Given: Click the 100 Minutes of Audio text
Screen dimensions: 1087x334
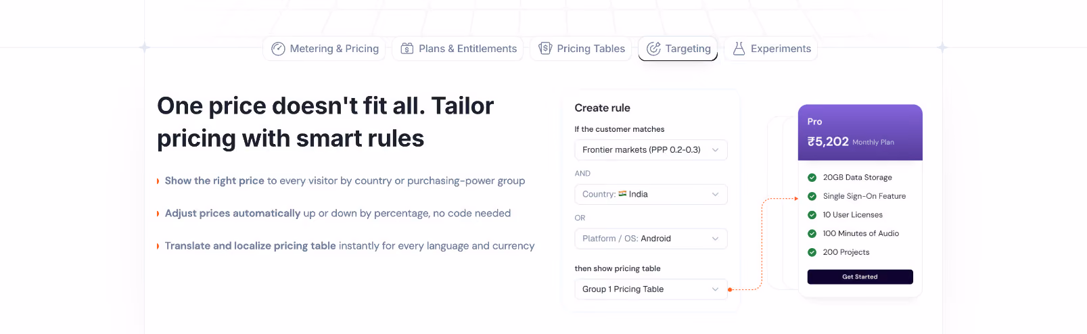Looking at the screenshot, I should coord(860,234).
